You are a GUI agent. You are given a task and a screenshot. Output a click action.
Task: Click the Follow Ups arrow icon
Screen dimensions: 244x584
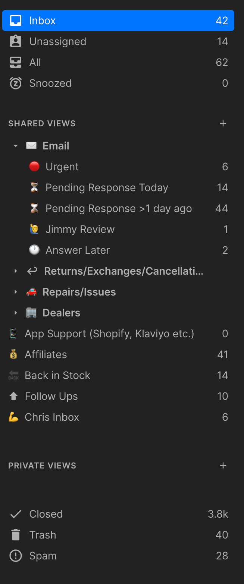tap(13, 396)
